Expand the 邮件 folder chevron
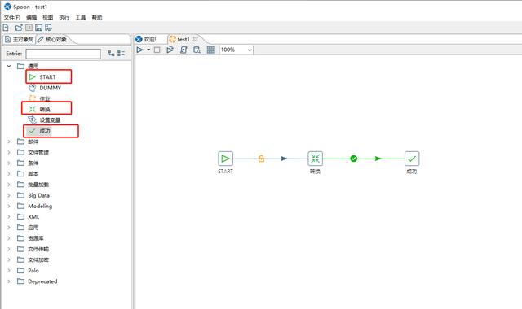This screenshot has width=522, height=309. (x=9, y=141)
